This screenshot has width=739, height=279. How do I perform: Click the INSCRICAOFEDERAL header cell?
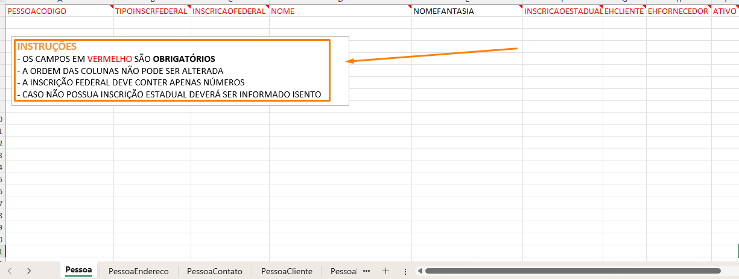pyautogui.click(x=229, y=11)
